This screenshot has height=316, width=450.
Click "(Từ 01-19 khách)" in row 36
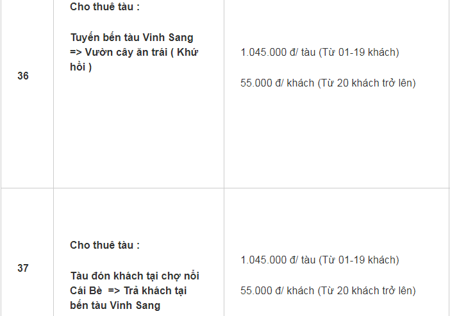click(x=359, y=52)
